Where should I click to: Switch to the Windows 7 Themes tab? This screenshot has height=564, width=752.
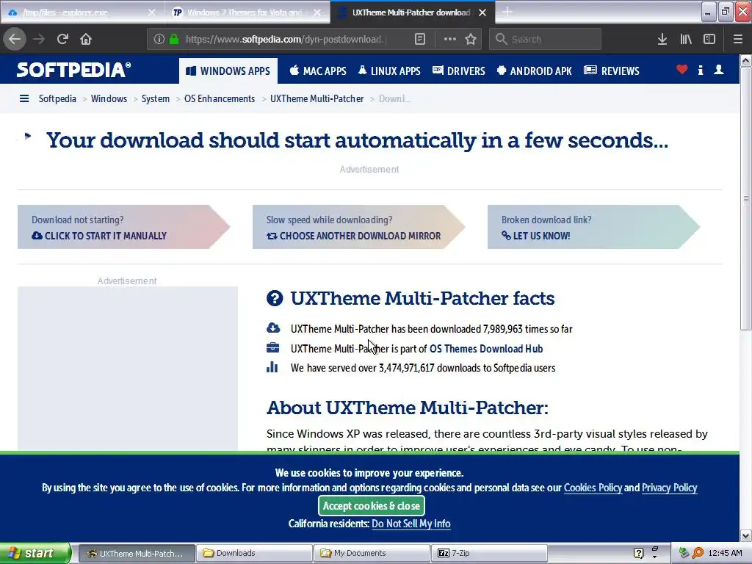[247, 12]
